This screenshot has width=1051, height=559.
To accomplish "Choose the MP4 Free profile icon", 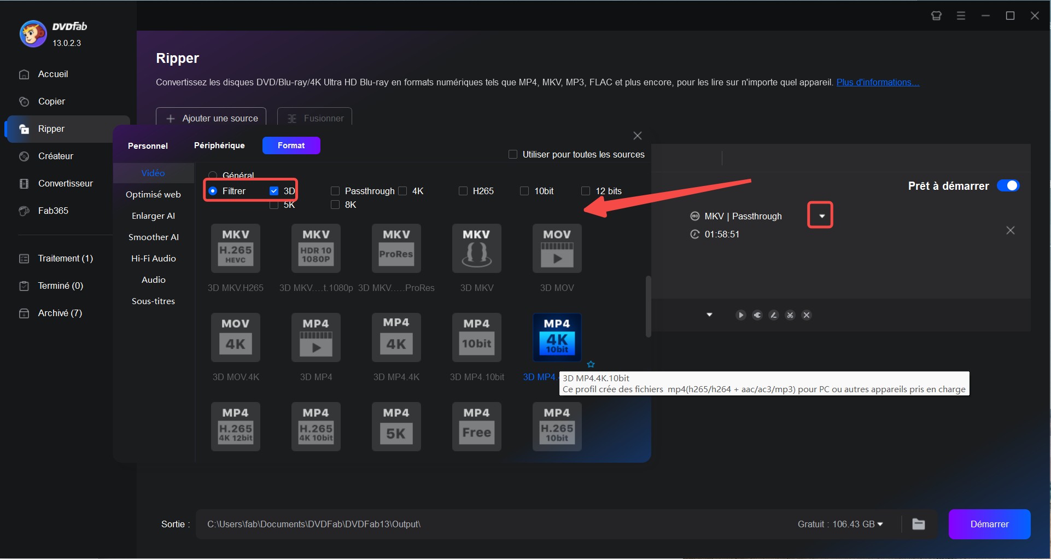I will 476,427.
